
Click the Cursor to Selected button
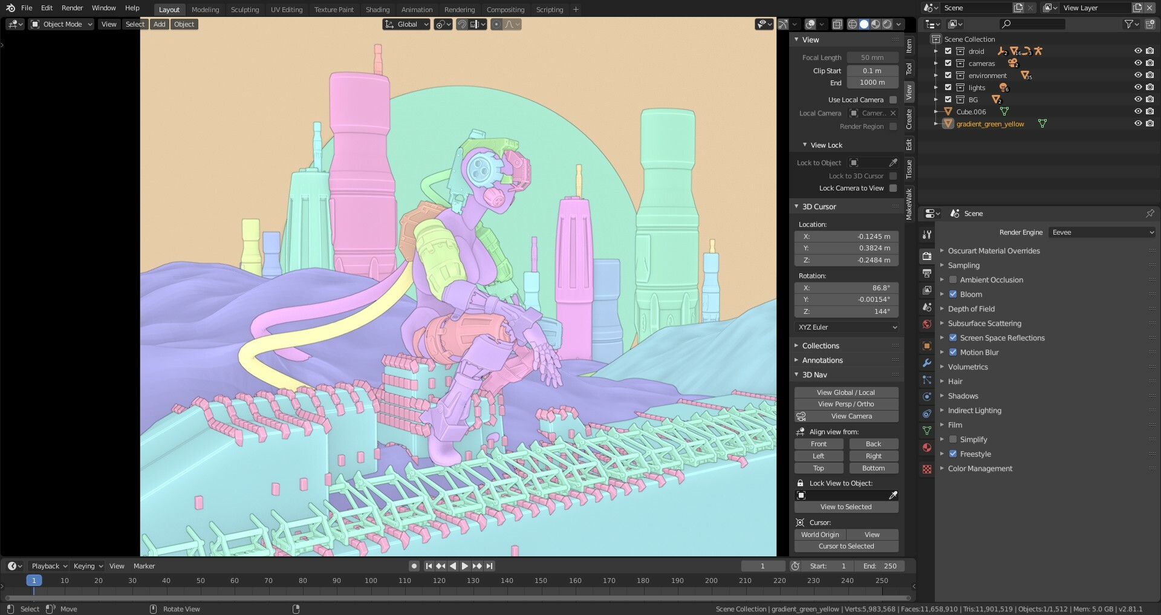(x=847, y=546)
